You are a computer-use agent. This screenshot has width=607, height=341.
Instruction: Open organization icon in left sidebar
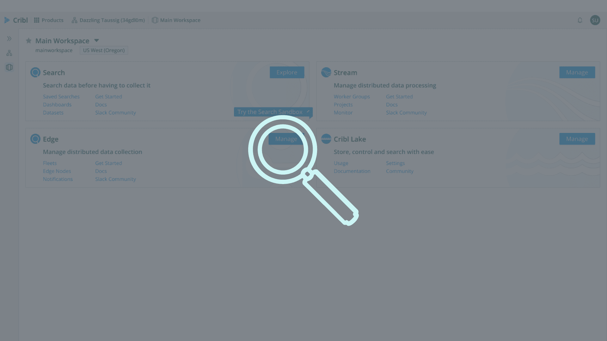[x=9, y=53]
